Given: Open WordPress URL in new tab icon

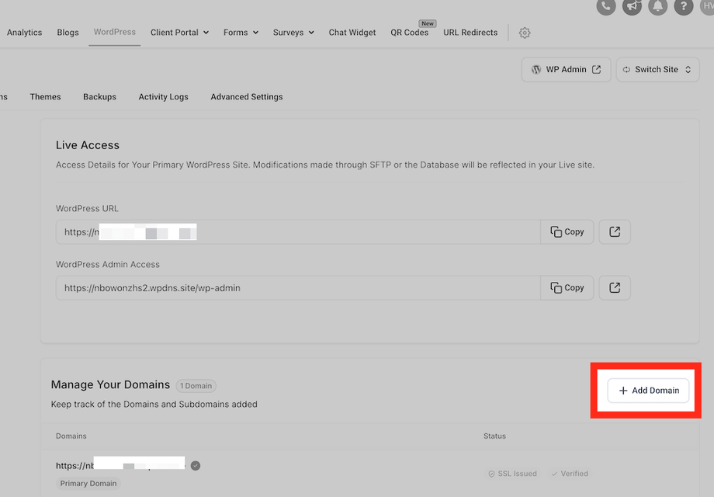Looking at the screenshot, I should [615, 232].
